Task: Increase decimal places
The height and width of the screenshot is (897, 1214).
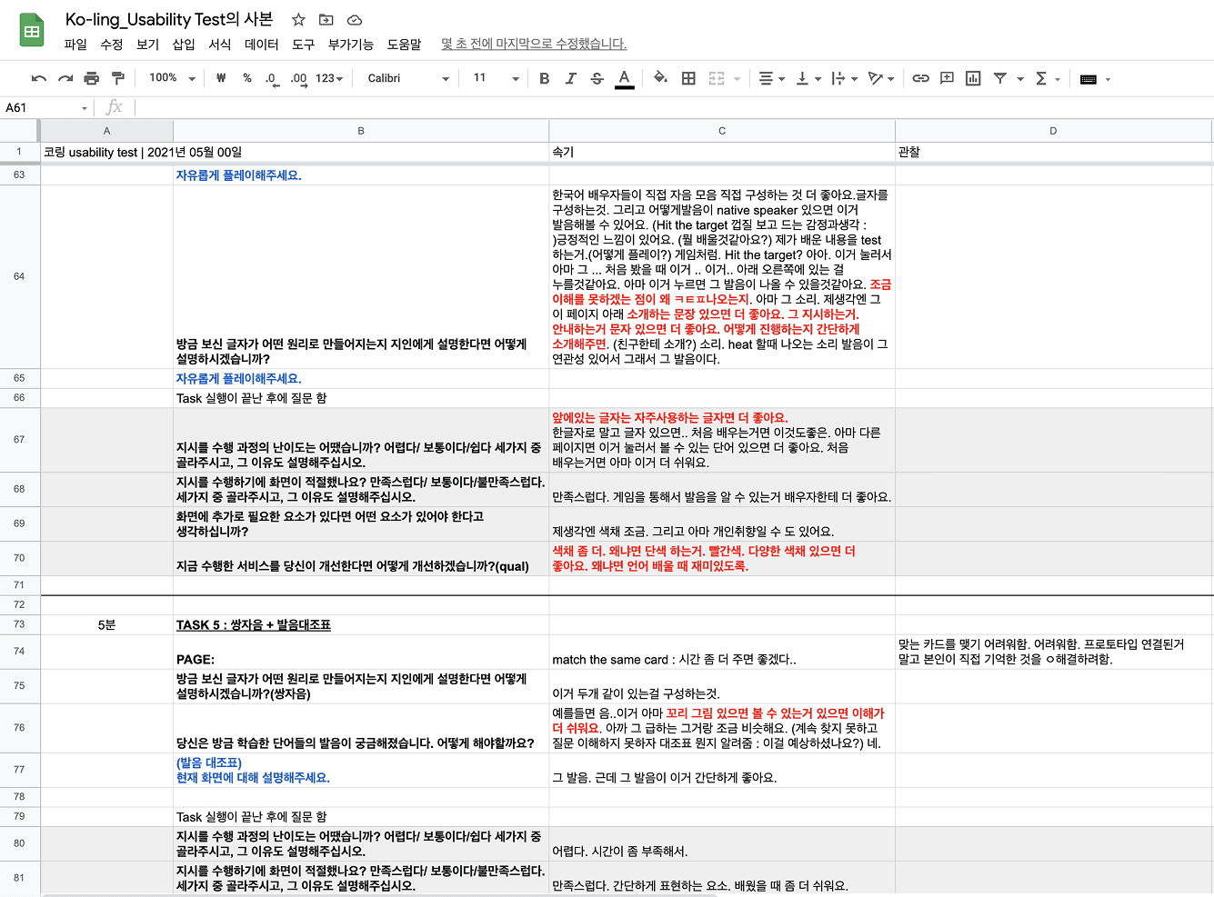Action: coord(299,79)
